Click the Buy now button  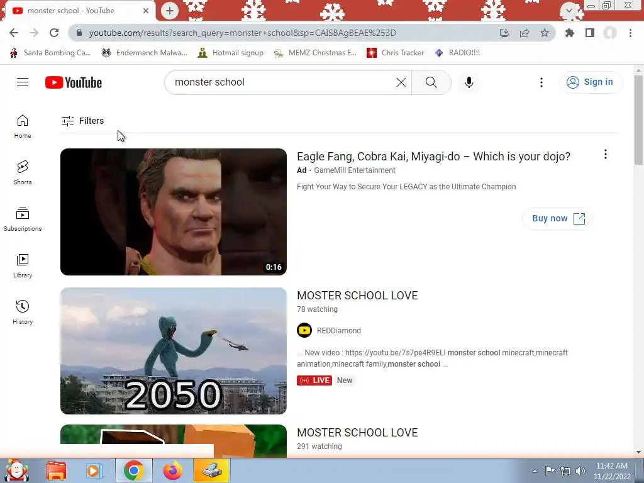pyautogui.click(x=557, y=218)
